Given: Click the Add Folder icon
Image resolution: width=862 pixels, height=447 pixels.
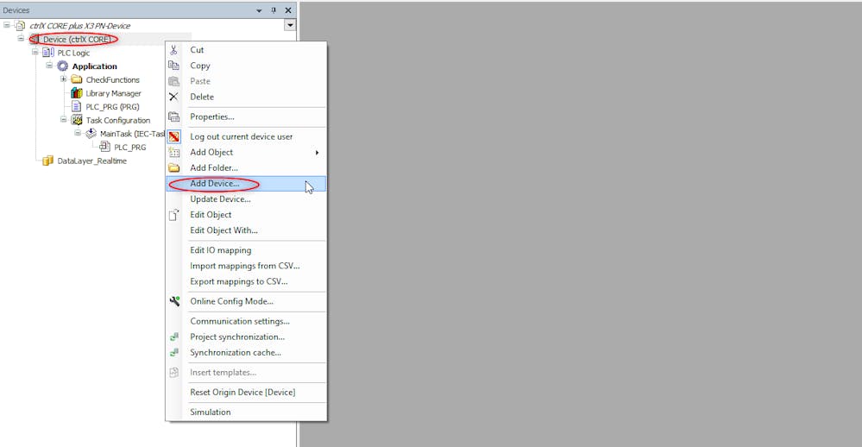Looking at the screenshot, I should (x=173, y=167).
